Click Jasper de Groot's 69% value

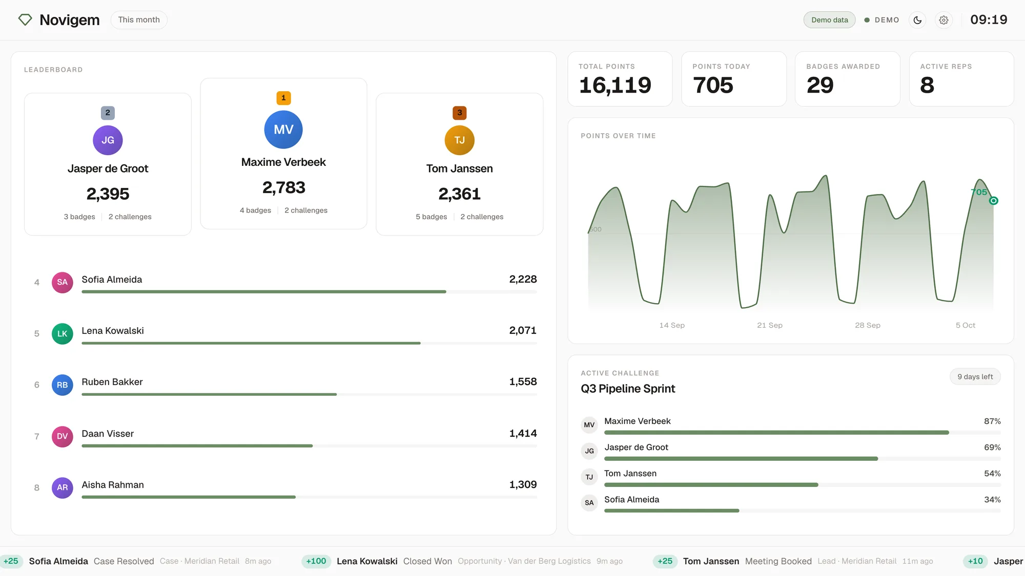click(x=992, y=447)
